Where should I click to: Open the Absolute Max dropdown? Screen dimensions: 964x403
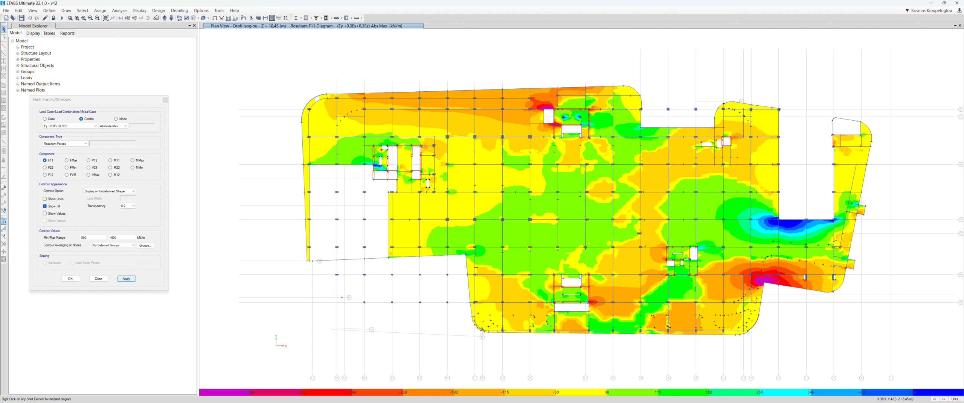click(x=113, y=126)
